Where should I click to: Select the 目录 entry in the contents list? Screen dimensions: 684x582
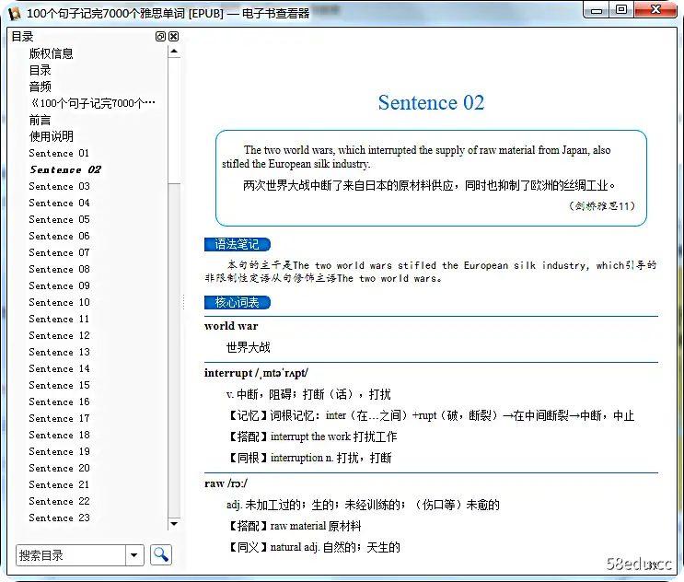point(41,70)
